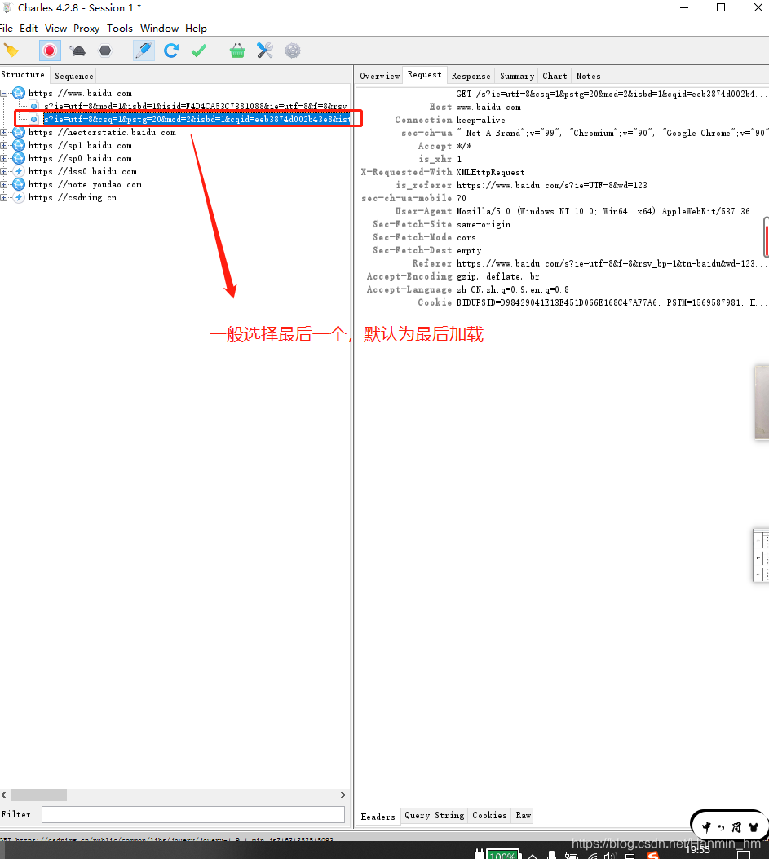This screenshot has height=859, width=769.
Task: Select the Request tab
Action: (x=424, y=74)
